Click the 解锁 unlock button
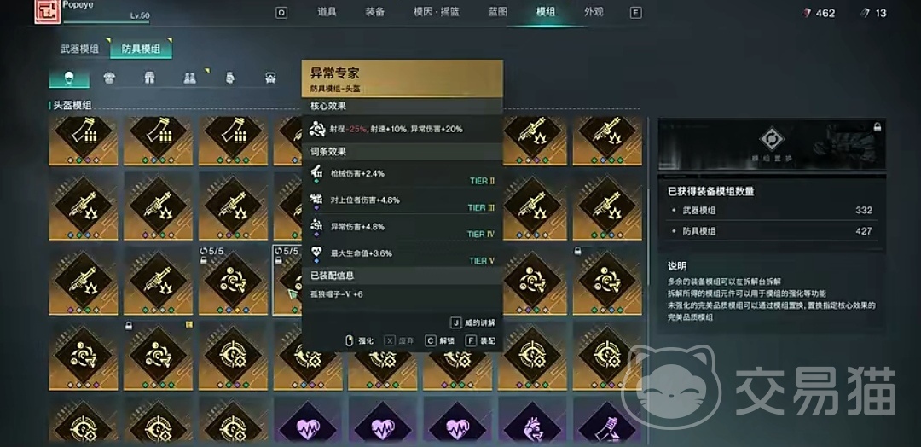921x447 pixels. pyautogui.click(x=438, y=340)
